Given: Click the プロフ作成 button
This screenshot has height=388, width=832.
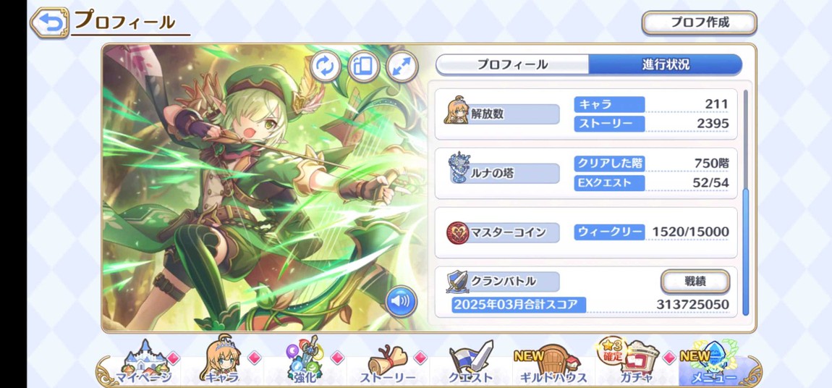Looking at the screenshot, I should pyautogui.click(x=700, y=23).
